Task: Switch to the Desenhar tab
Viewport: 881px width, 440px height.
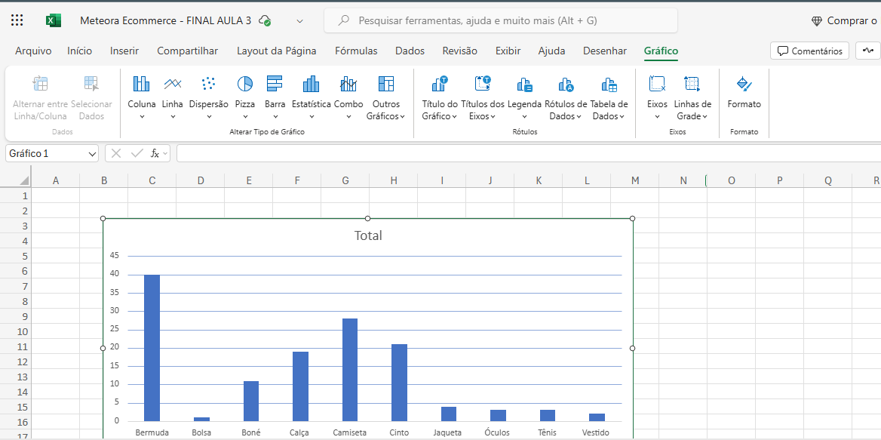Action: point(605,51)
